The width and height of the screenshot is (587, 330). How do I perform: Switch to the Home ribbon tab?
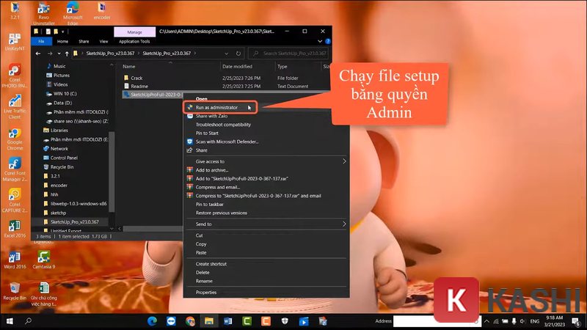pos(62,41)
